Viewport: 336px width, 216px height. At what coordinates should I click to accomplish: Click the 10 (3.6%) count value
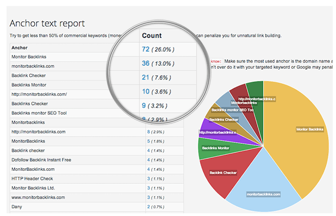(157, 91)
